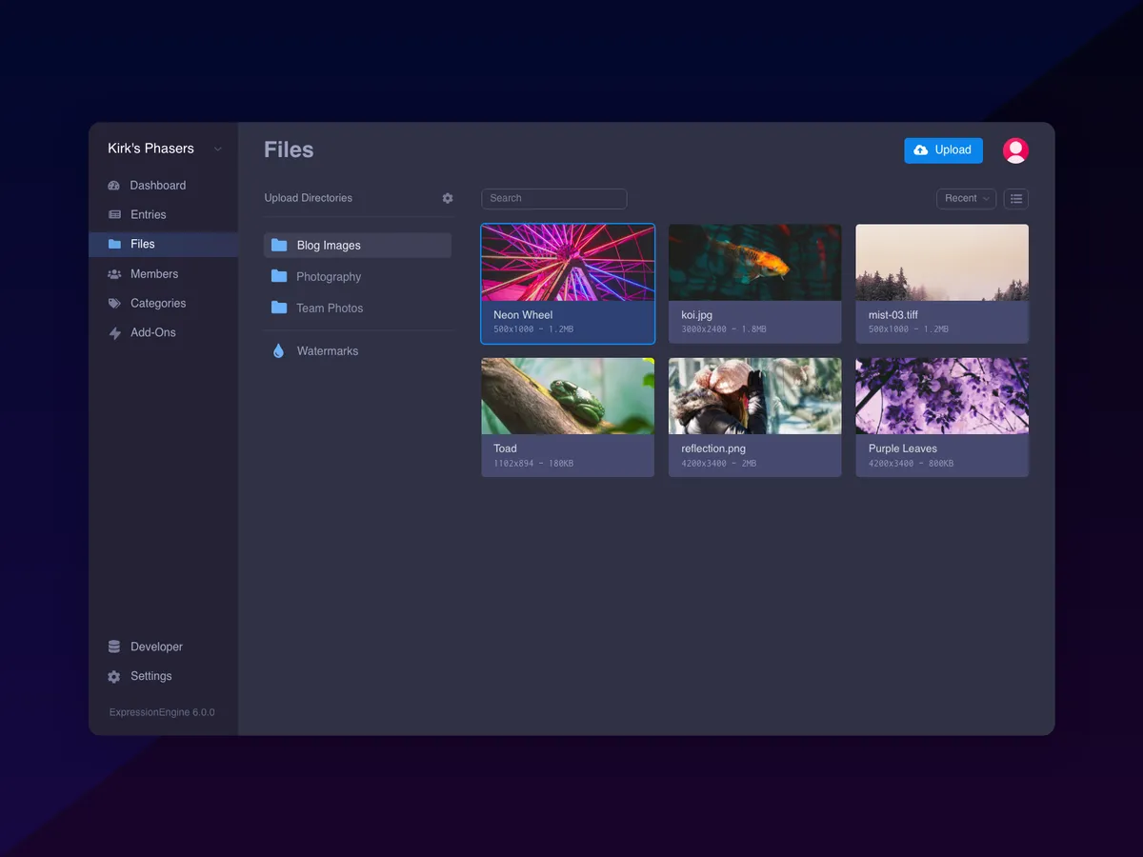Open the Photography folder
Screen dimensions: 1143x857
pyautogui.click(x=328, y=276)
